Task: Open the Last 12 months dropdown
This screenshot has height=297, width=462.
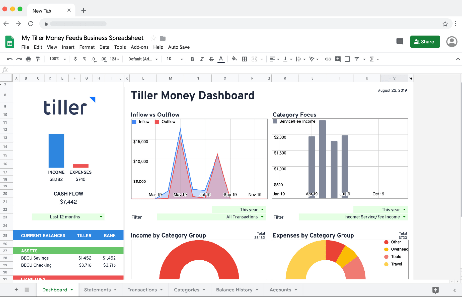Action: (x=68, y=217)
